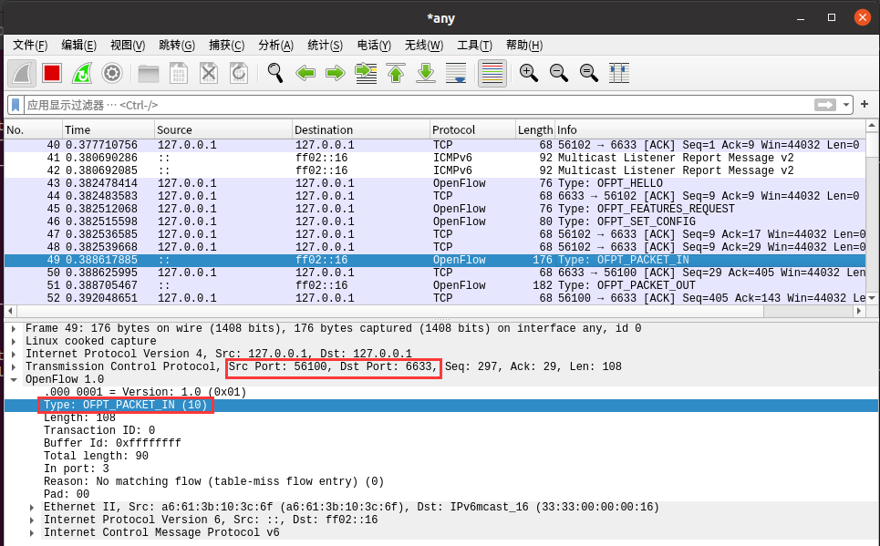
Task: Expand Transmission Control Protocol row
Action: click(14, 367)
